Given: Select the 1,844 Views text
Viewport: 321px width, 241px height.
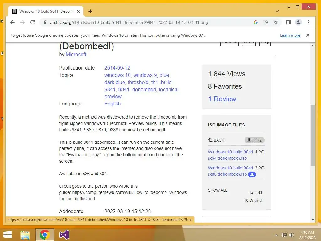Looking at the screenshot, I should 227,74.
